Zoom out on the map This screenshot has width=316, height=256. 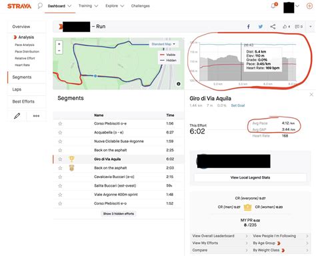[x=59, y=51]
